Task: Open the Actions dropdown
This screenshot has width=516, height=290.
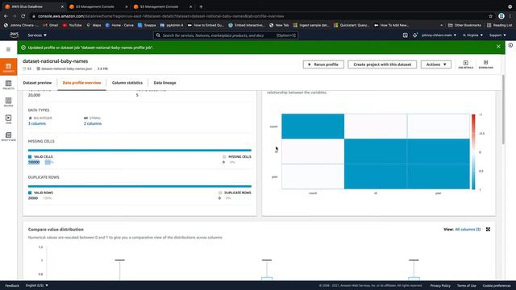Action: point(435,64)
